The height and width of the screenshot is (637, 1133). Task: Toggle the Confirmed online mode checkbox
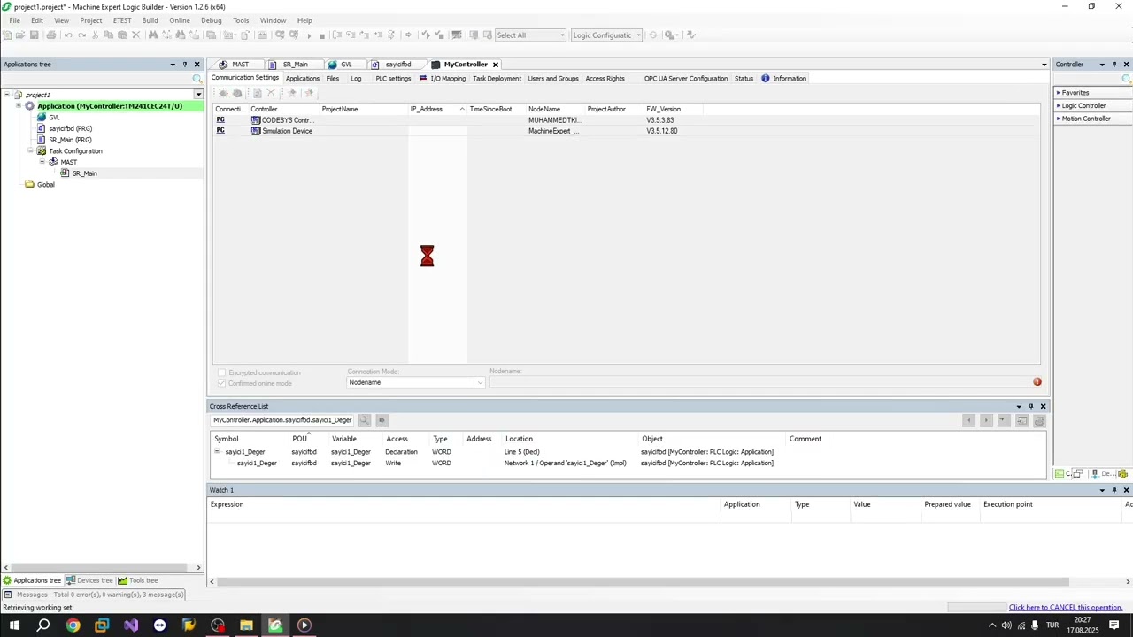(x=221, y=383)
